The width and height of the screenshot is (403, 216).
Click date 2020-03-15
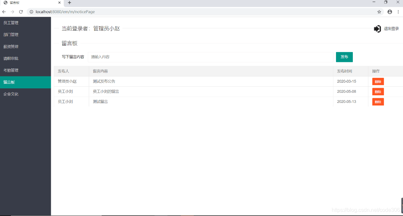[x=347, y=81]
